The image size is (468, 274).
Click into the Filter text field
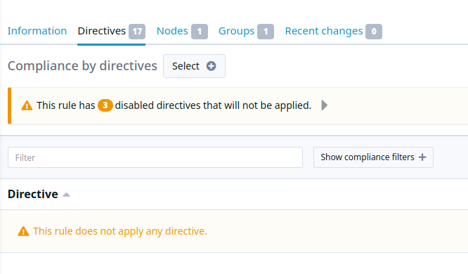[x=155, y=157]
